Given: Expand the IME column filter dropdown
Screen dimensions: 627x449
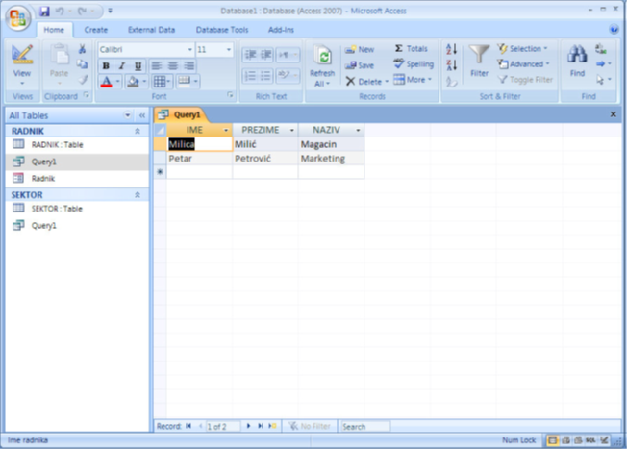Looking at the screenshot, I should tap(226, 131).
